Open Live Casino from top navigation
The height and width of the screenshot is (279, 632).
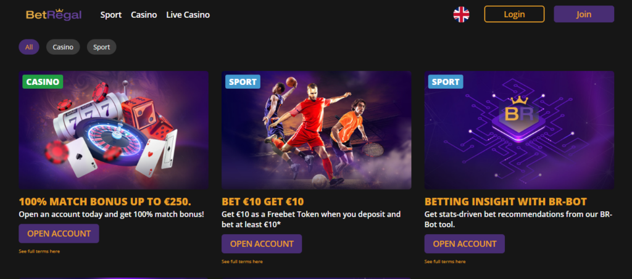(188, 15)
